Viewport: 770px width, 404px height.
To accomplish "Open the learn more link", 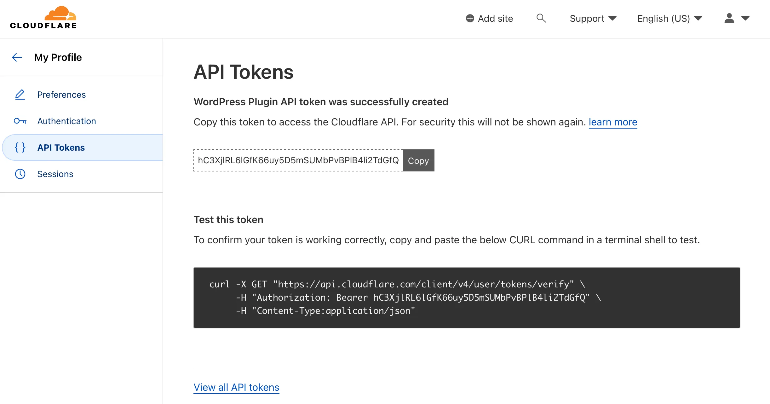I will (612, 122).
